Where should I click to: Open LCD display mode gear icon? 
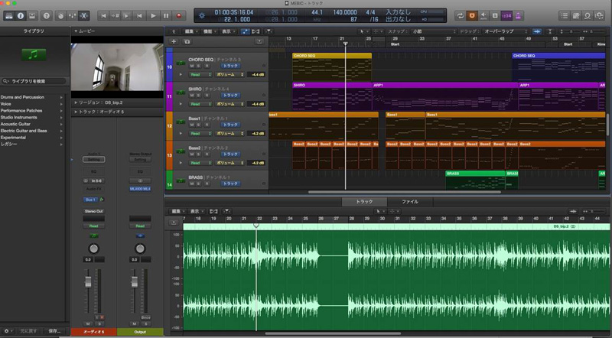(x=202, y=16)
